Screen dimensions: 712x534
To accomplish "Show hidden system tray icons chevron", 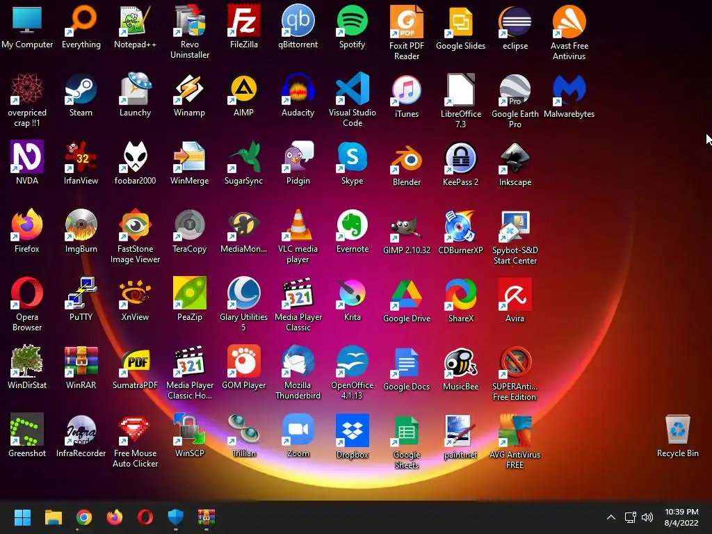I will tap(611, 517).
